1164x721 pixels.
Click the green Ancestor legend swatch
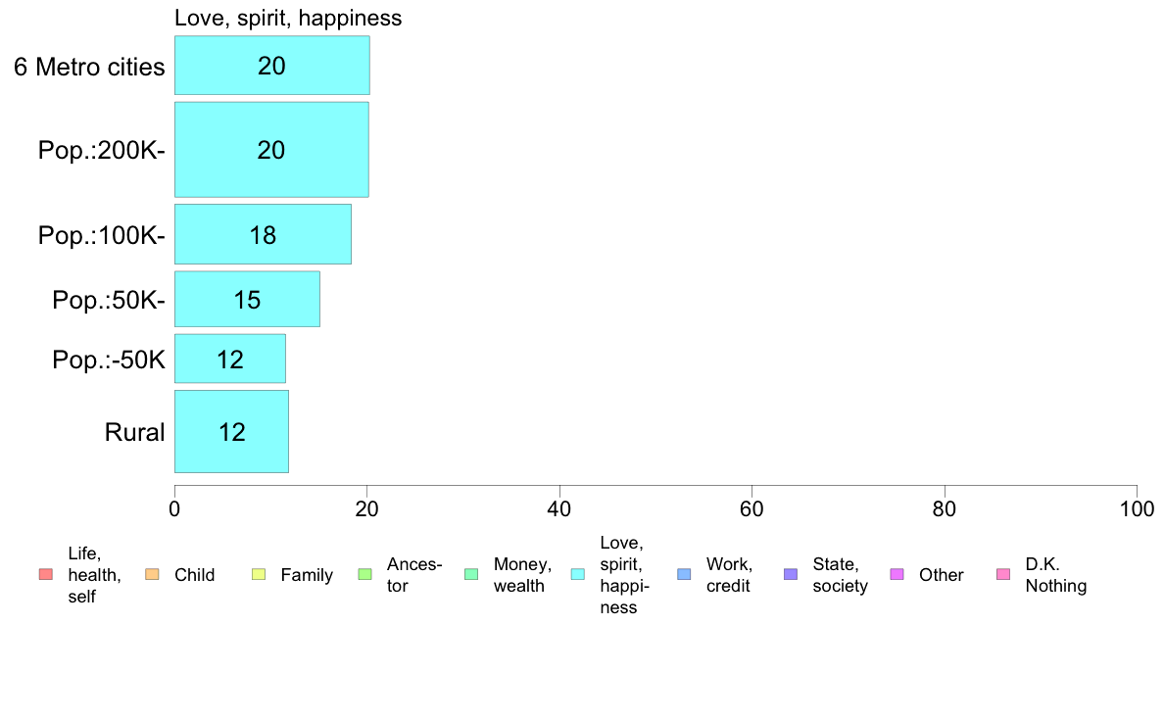(364, 575)
